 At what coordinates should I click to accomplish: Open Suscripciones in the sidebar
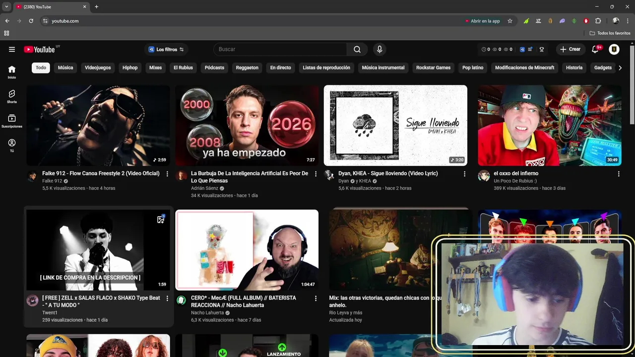tap(12, 121)
